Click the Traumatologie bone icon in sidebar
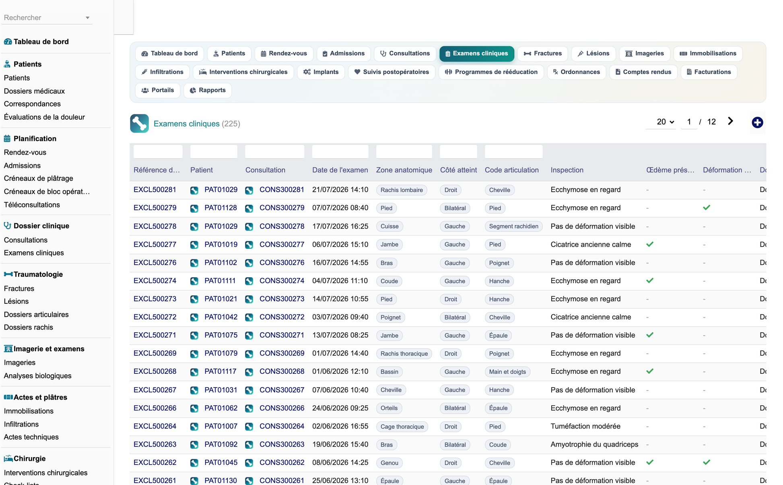This screenshot has height=485, width=783. (8, 274)
